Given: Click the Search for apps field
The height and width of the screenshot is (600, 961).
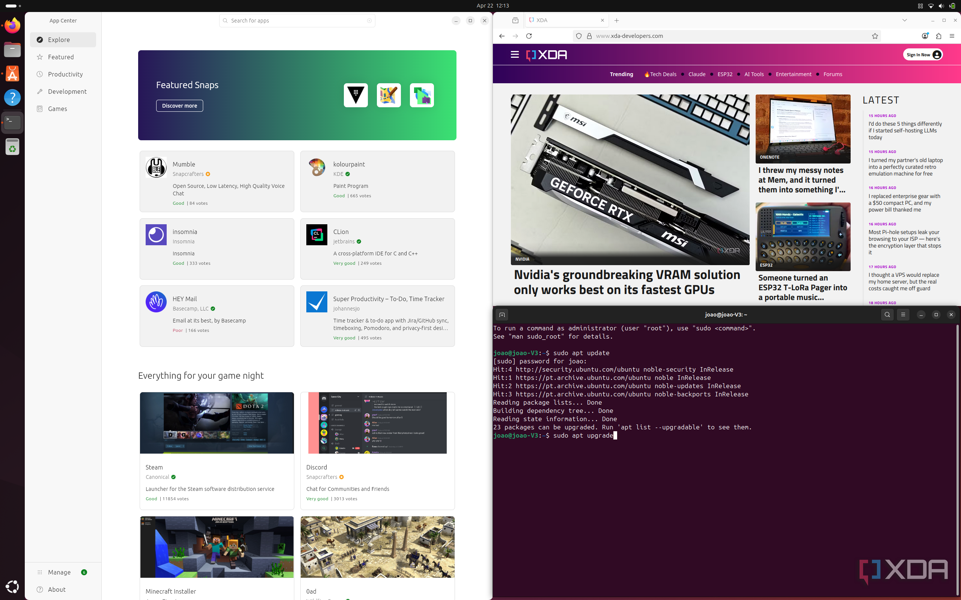Looking at the screenshot, I should pyautogui.click(x=297, y=21).
